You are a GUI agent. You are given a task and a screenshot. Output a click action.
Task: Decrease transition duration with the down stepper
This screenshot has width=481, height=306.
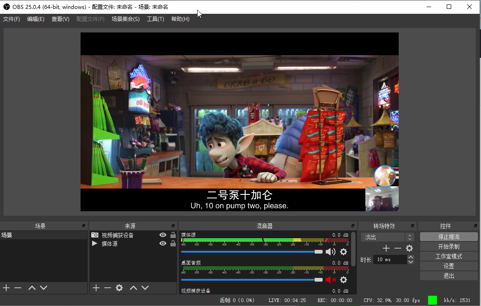tap(410, 262)
